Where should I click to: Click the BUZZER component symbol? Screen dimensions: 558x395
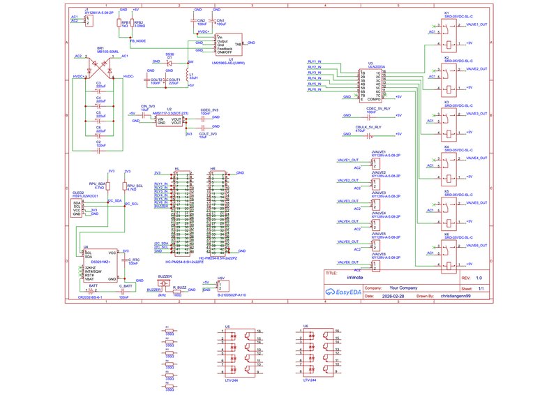[x=164, y=283]
